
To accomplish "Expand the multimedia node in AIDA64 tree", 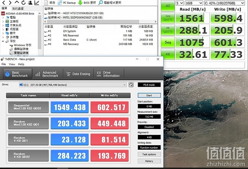I will [3, 37].
